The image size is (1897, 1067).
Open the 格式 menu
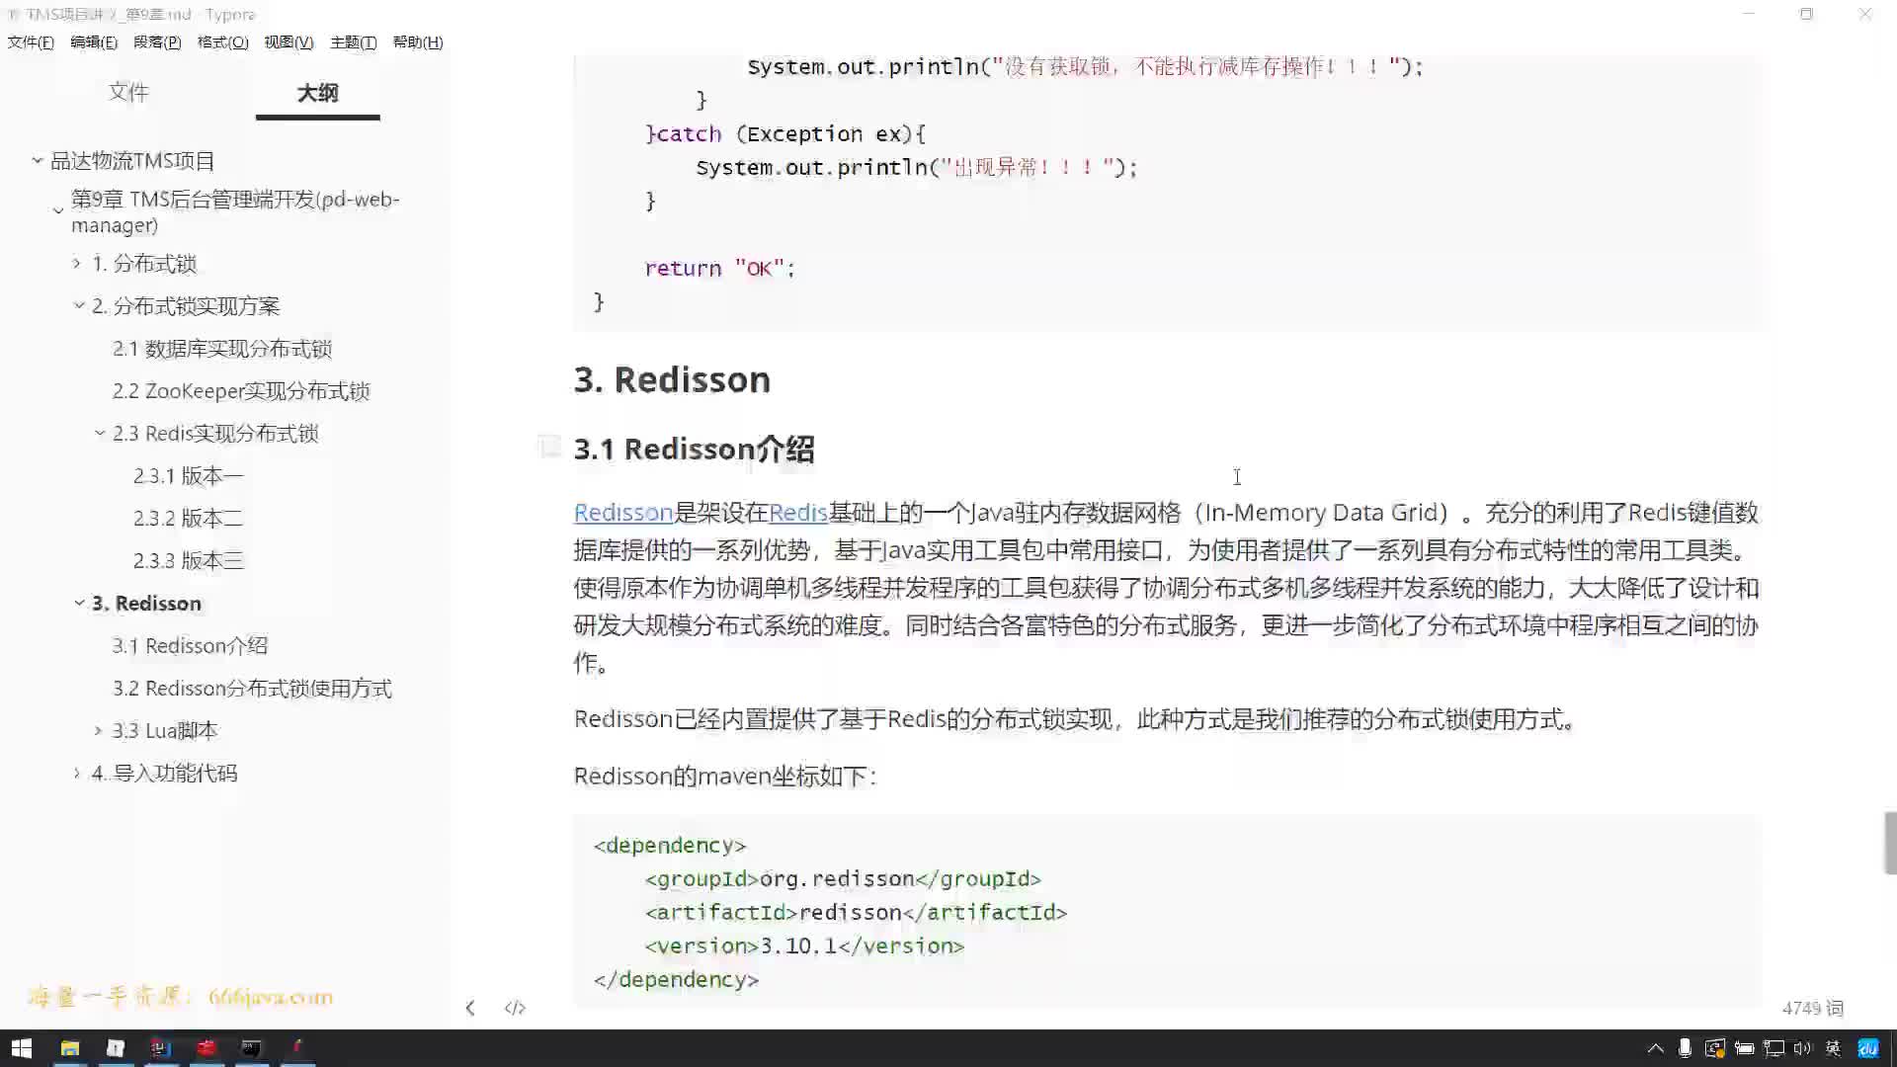click(x=222, y=41)
